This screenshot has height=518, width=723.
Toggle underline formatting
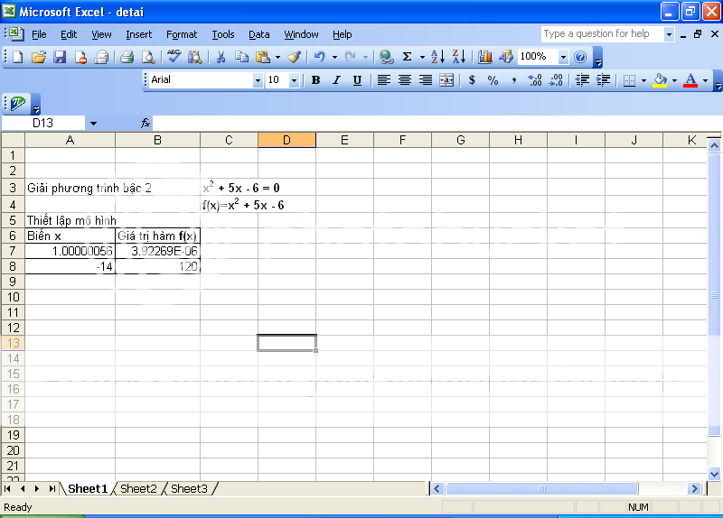tap(357, 80)
